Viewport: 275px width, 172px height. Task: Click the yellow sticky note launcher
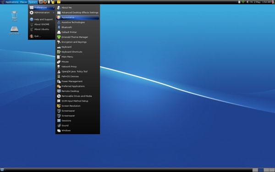(59, 2)
